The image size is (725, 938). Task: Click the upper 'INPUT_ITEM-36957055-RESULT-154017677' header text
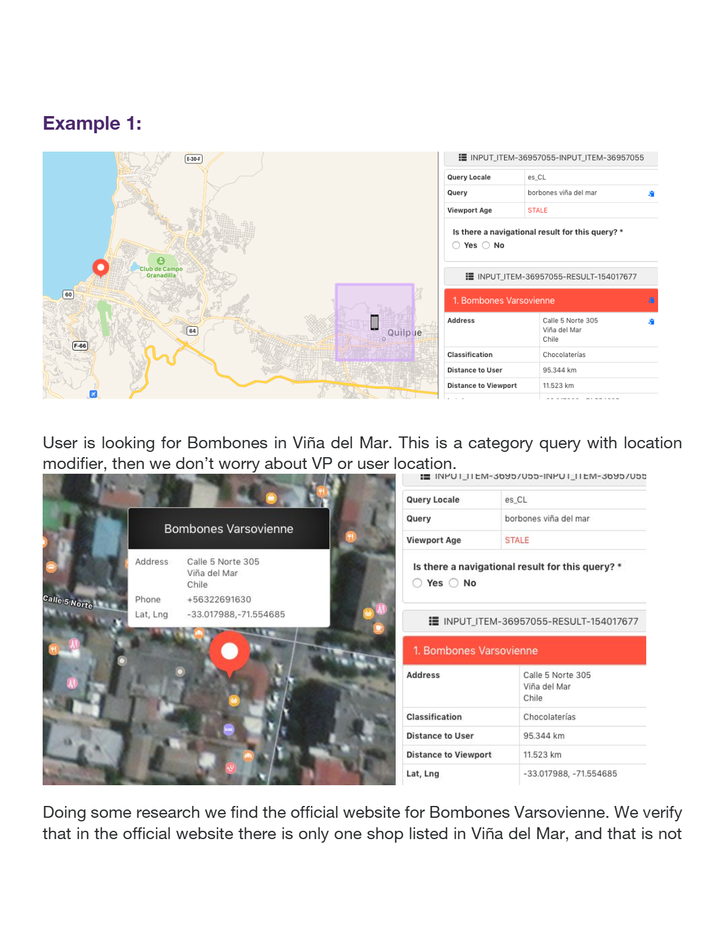point(557,277)
